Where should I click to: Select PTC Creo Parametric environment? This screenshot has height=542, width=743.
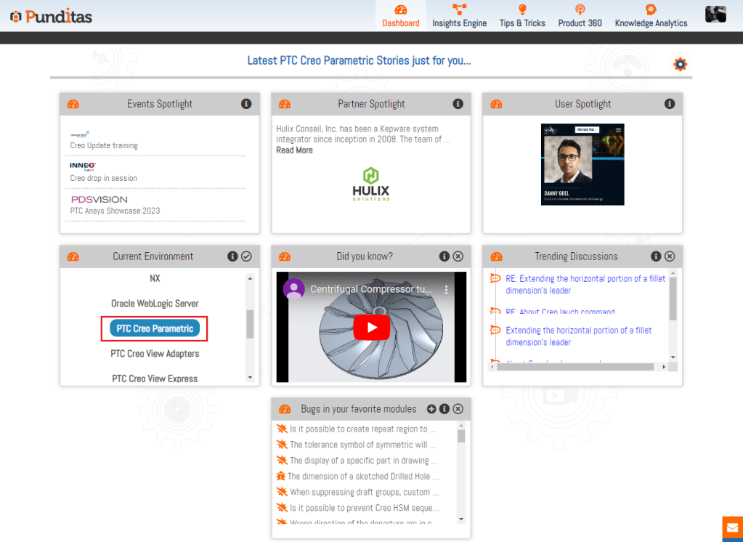[x=155, y=328]
